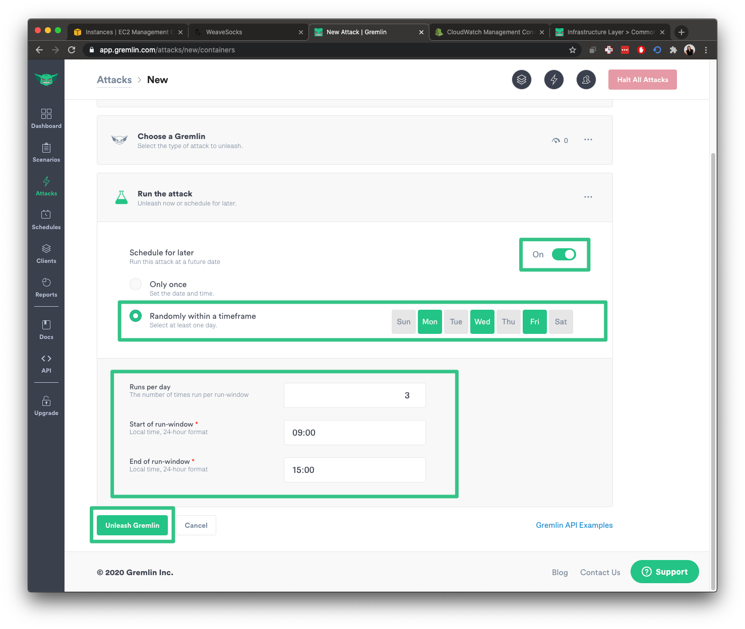
Task: Click the Upgrade lock icon
Action: (x=46, y=401)
